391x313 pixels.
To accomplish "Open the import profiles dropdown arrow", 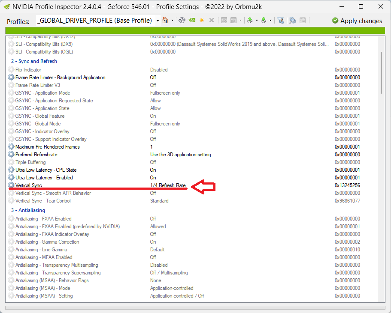I will (270, 21).
